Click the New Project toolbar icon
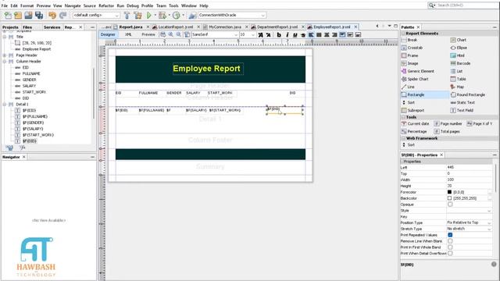Image resolution: width=500 pixels, height=281 pixels. (x=18, y=15)
